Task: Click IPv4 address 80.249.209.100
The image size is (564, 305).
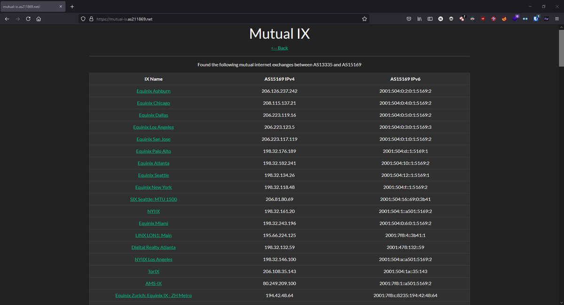Action: [279, 283]
